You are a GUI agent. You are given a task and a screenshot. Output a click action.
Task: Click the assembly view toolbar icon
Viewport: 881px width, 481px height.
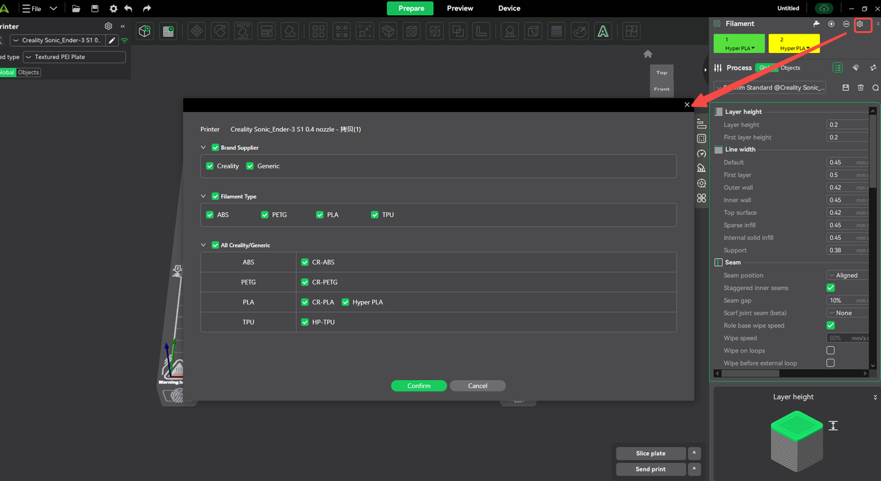point(630,31)
